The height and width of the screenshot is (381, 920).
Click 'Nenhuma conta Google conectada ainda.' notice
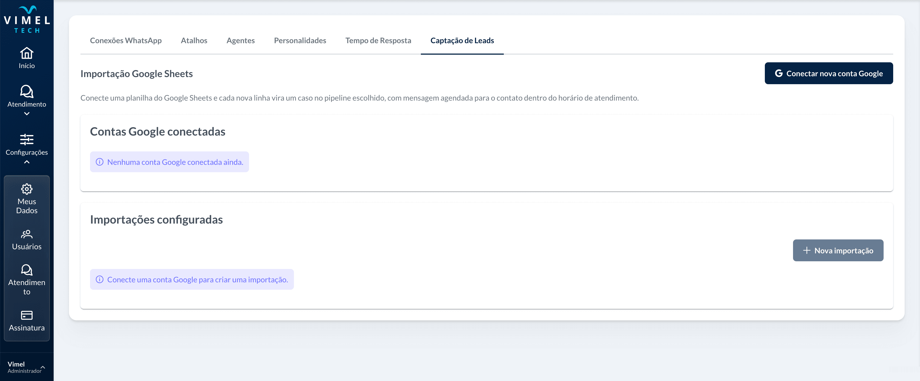click(169, 162)
